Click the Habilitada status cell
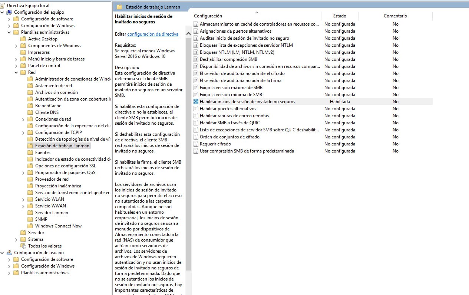 [340, 102]
